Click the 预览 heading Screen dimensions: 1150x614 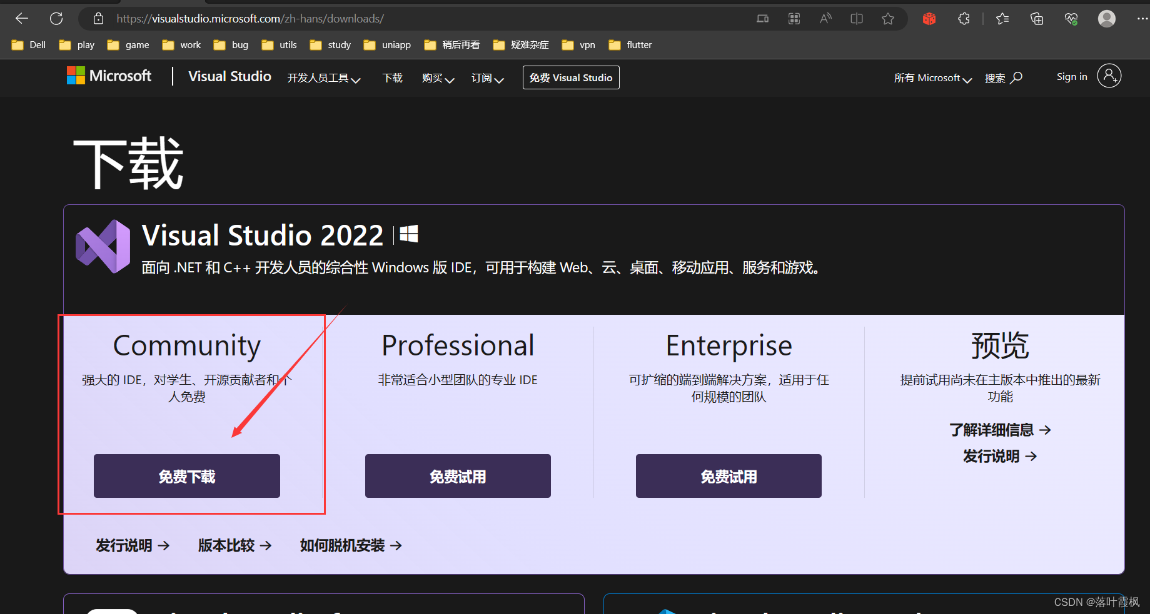(x=1000, y=345)
